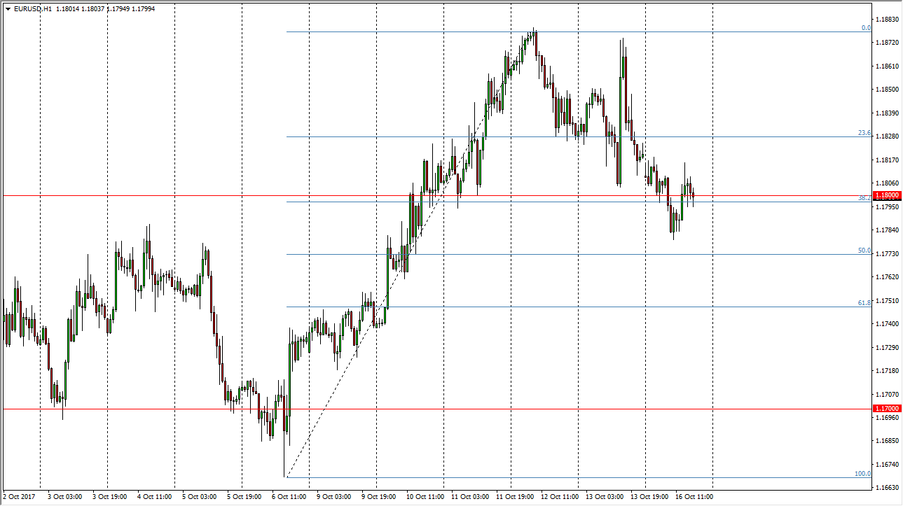
Task: Select the 100.0 Fibonacci level label
Action: pos(862,474)
